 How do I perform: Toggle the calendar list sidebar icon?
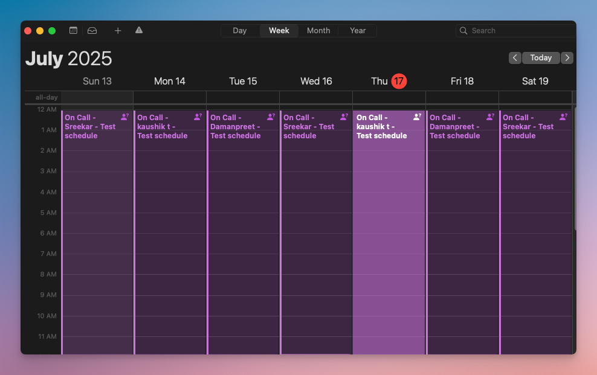click(73, 30)
